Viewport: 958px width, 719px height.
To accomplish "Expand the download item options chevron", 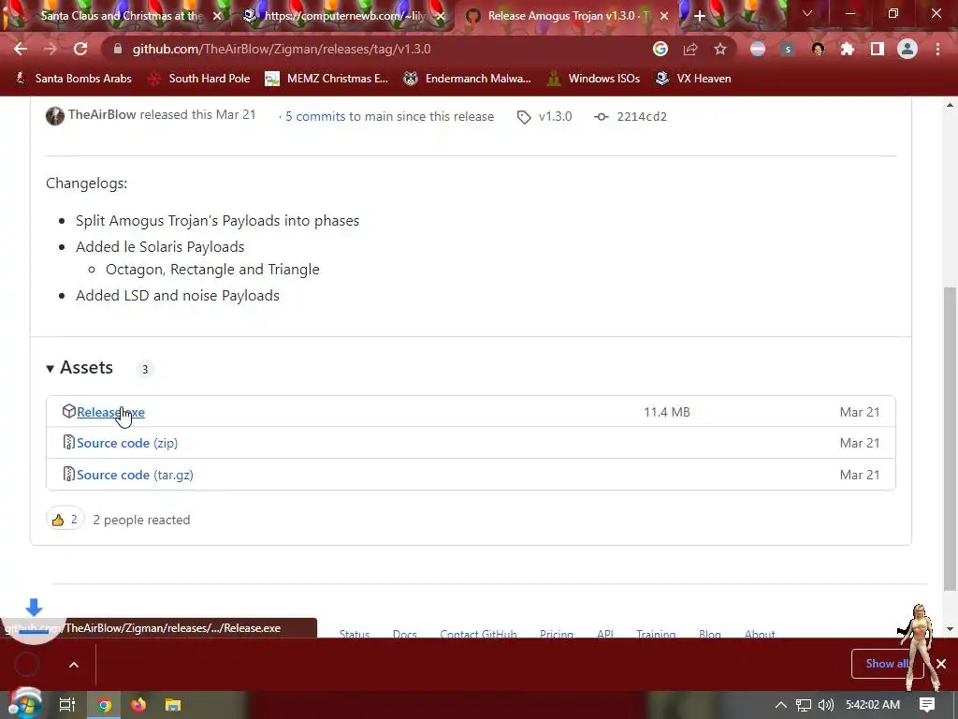I will tap(74, 666).
